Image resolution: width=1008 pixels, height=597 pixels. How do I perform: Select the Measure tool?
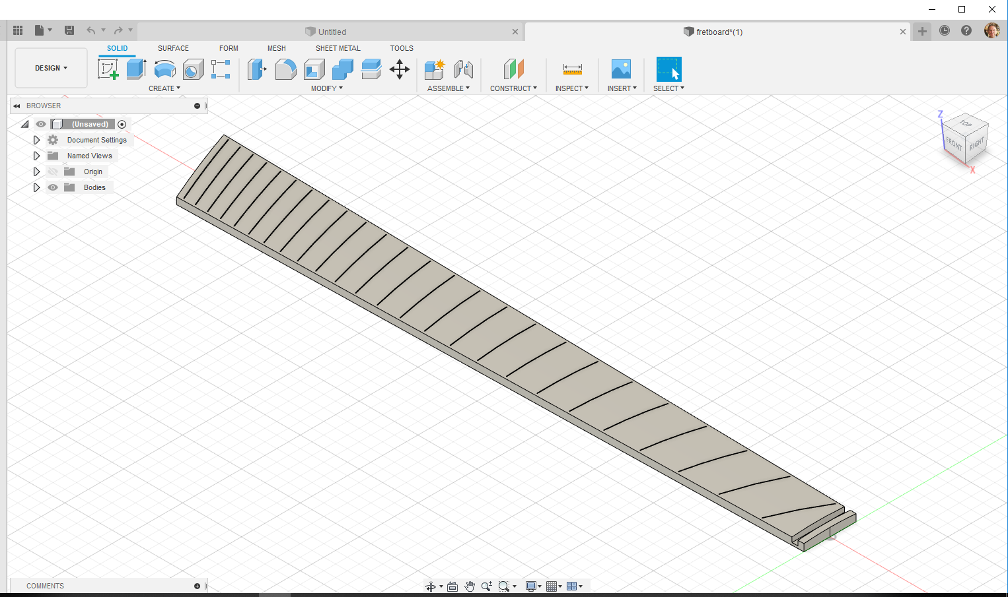point(572,69)
